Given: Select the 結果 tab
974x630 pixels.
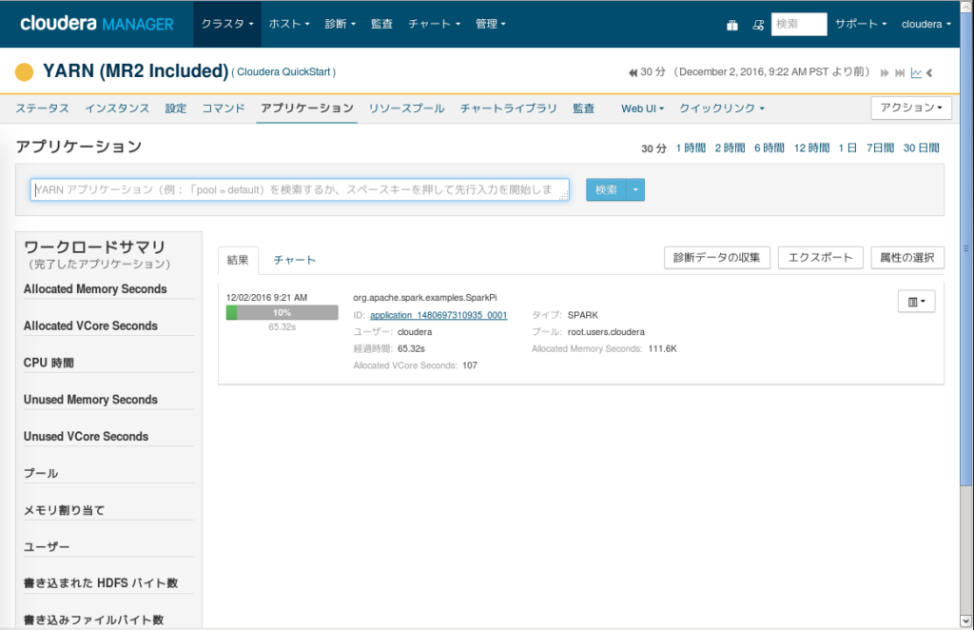Looking at the screenshot, I should (237, 260).
